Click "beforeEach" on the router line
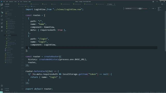Screen dimensions: 166x93 click(40, 71)
